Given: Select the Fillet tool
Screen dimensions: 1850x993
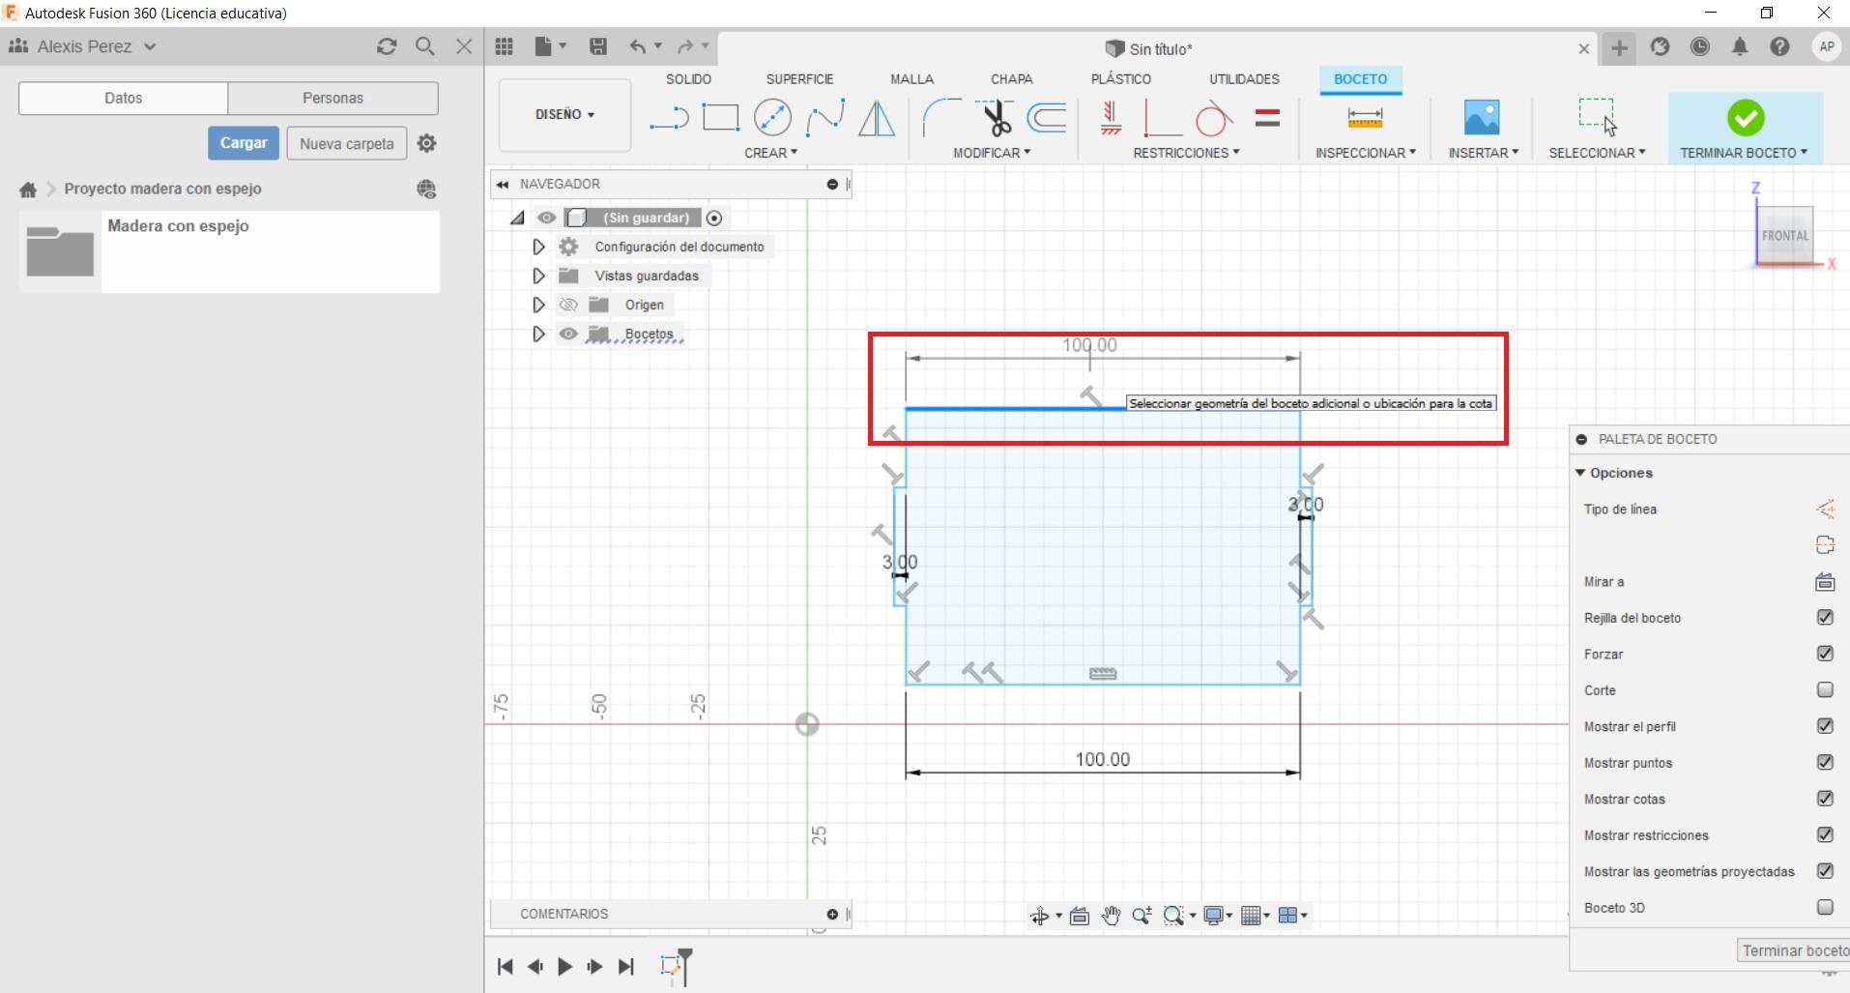Looking at the screenshot, I should coord(941,118).
